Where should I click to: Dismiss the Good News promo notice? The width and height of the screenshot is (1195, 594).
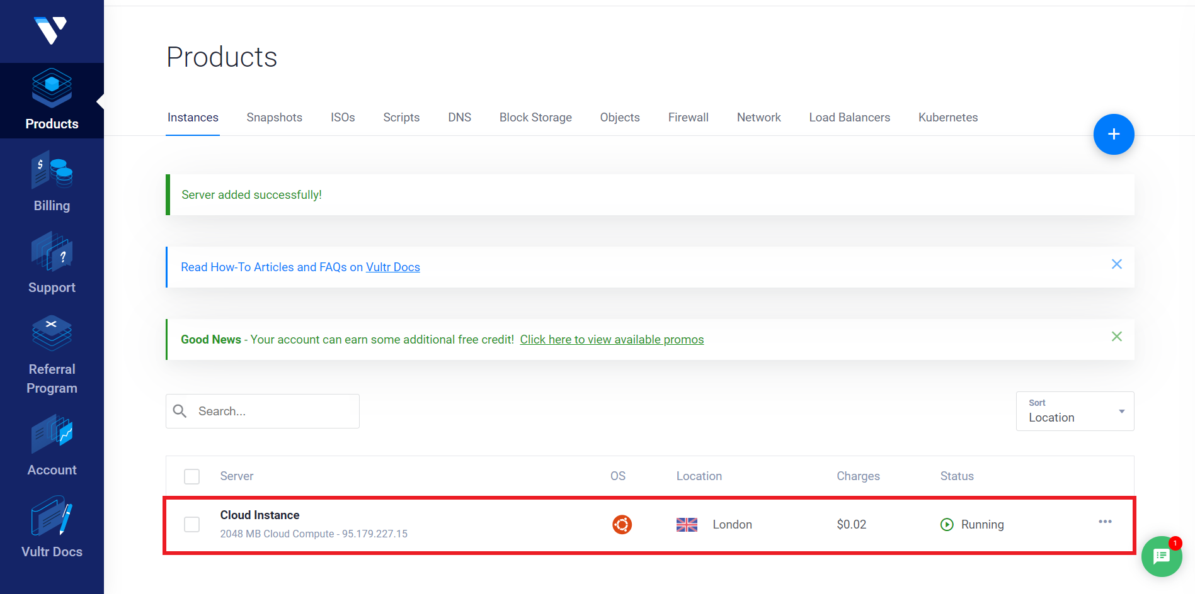(x=1116, y=337)
